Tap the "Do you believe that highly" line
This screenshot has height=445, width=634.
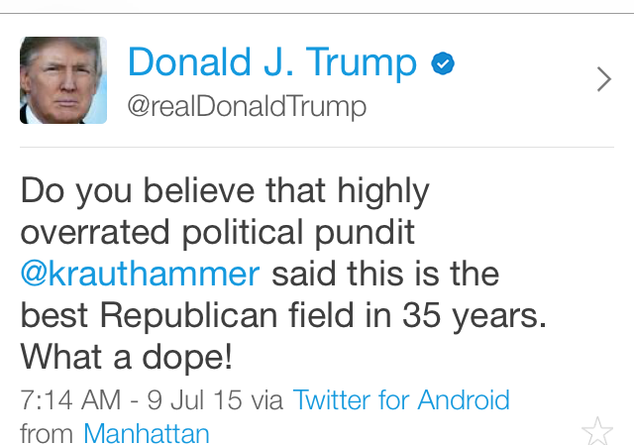coord(225,190)
